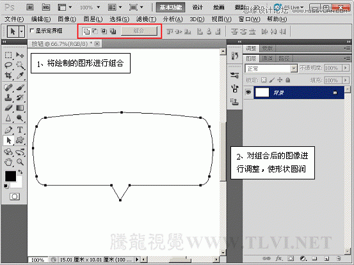Select the Painting workspace

point(218,8)
